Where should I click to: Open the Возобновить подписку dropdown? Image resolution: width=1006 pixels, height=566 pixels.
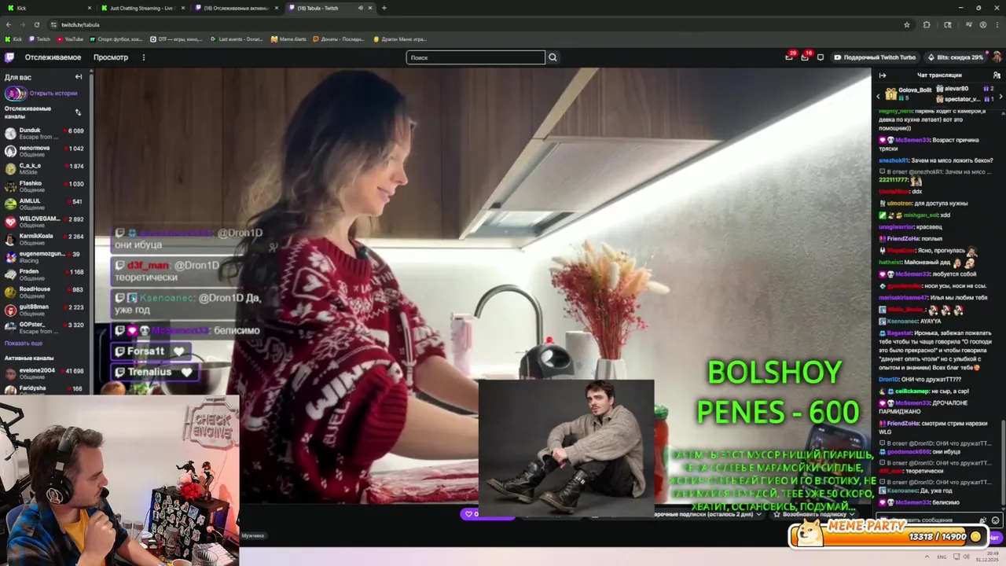point(814,514)
